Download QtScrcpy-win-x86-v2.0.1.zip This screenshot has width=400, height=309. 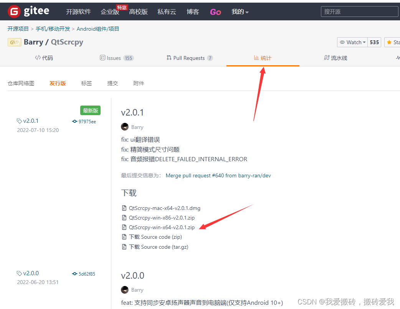[162, 218]
